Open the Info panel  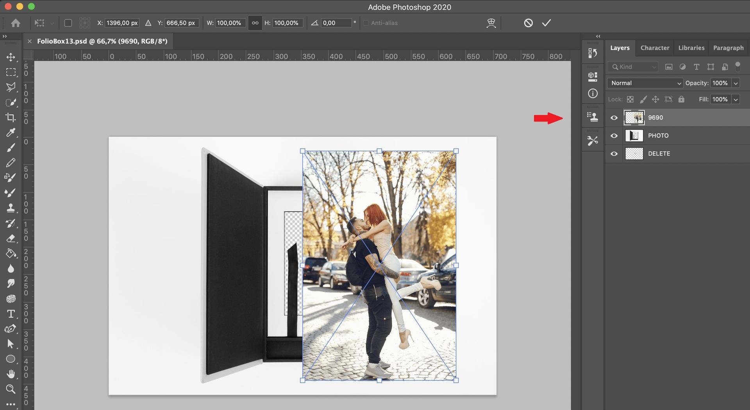click(592, 94)
